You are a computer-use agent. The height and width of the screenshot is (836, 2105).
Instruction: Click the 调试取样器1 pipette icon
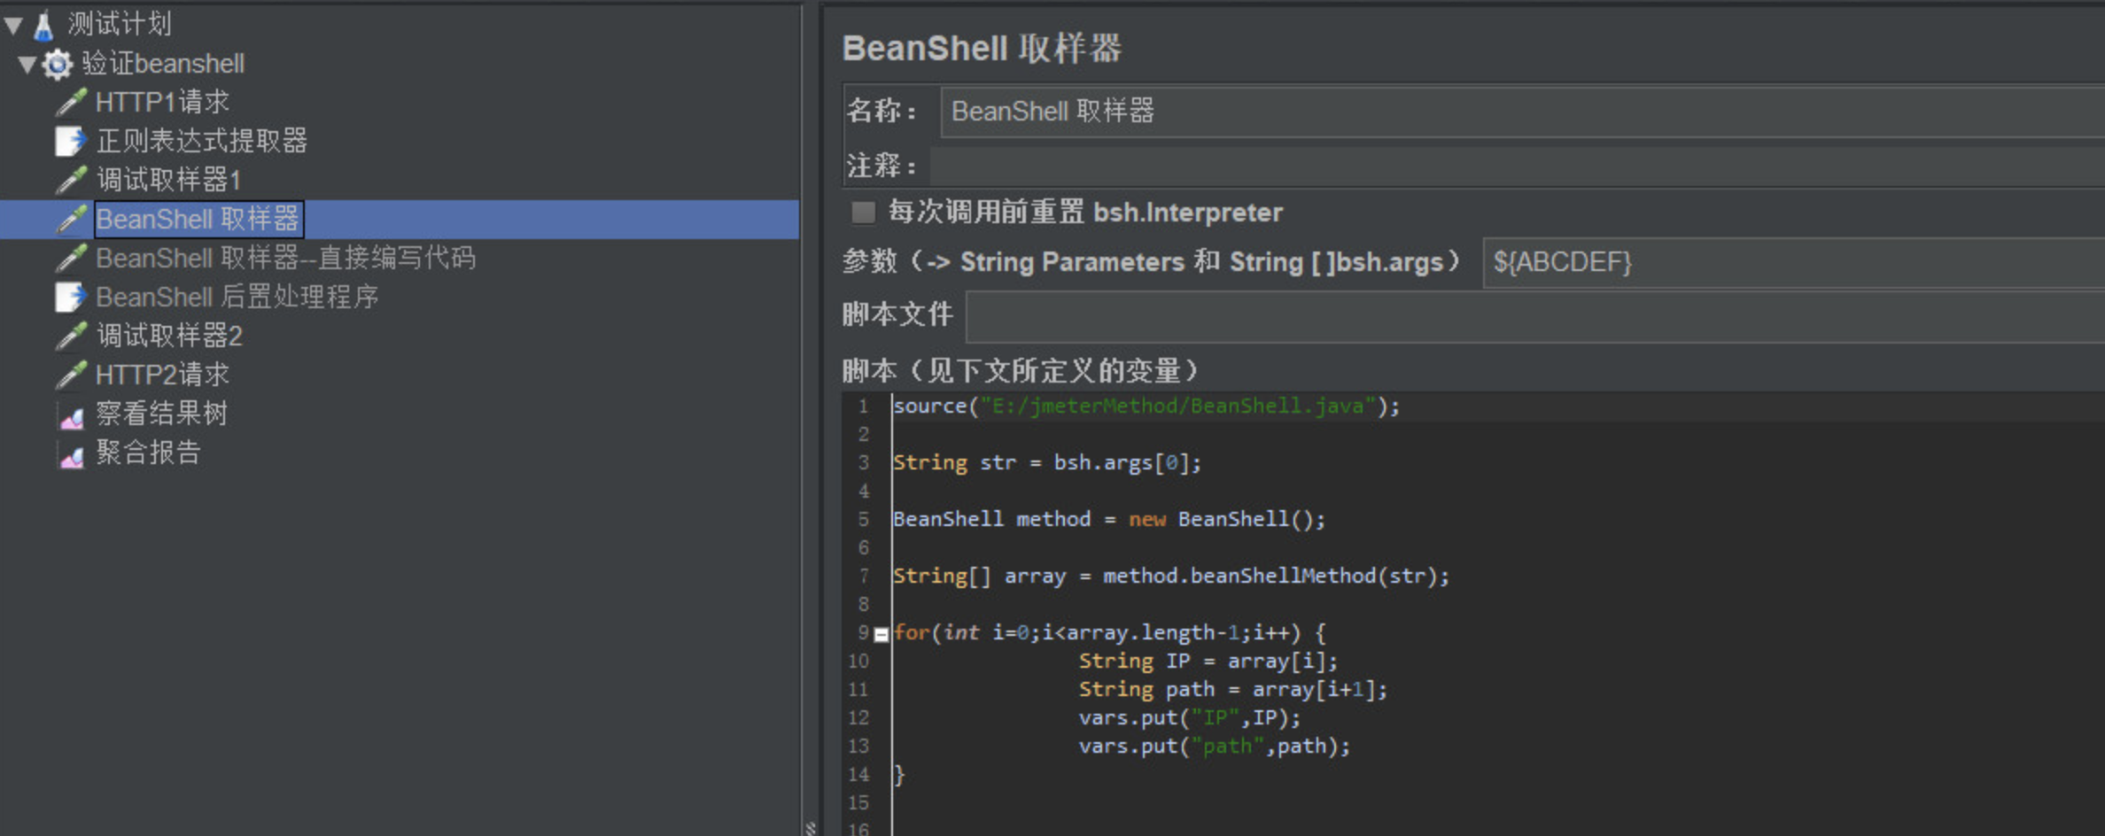(71, 181)
